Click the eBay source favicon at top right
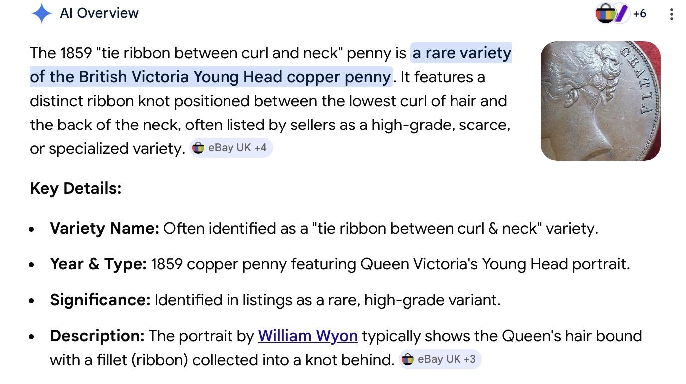Image resolution: width=686 pixels, height=384 pixels. point(605,14)
